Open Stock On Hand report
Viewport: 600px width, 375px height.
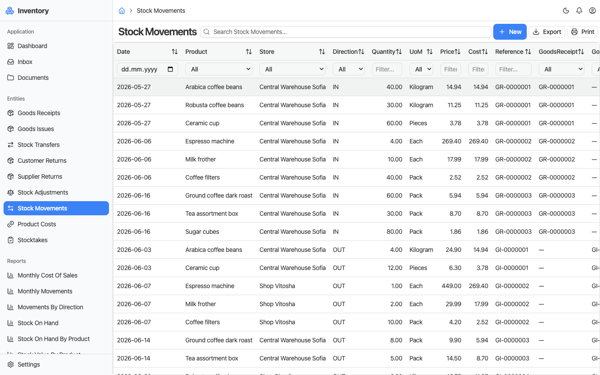(56, 323)
